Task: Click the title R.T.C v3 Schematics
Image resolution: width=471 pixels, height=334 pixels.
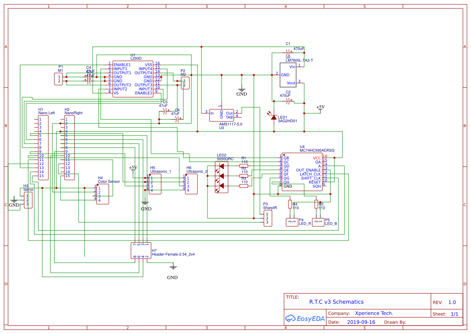Action: (336, 302)
